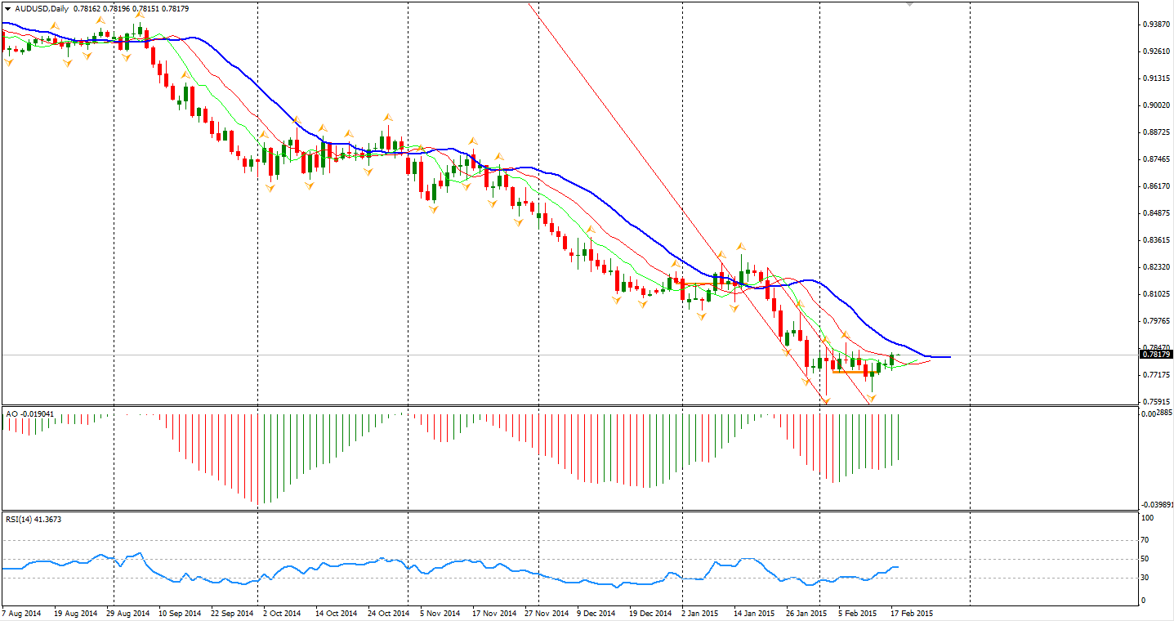Click the 0.81025 price scale value
The width and height of the screenshot is (1174, 621).
[1156, 294]
